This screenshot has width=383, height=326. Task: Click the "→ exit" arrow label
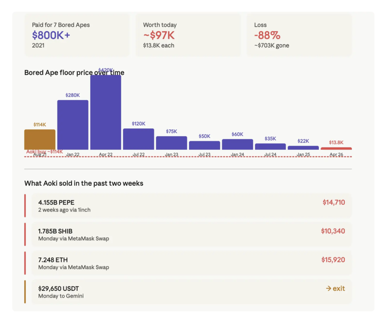[x=335, y=288]
